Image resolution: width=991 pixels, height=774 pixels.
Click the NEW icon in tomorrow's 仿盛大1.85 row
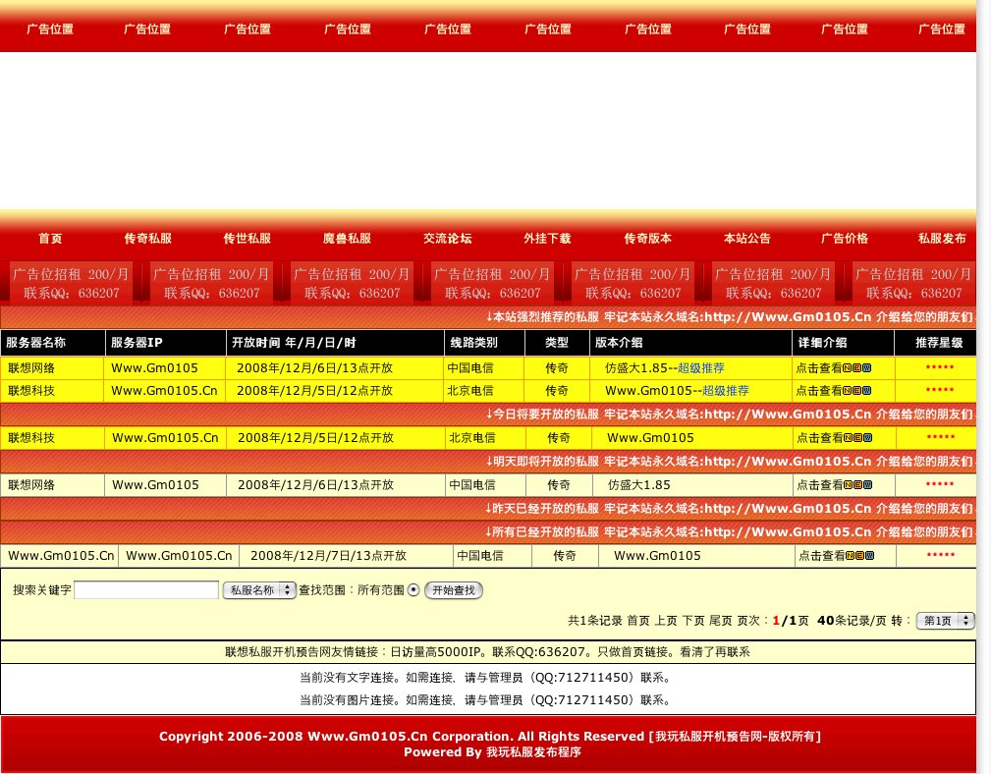coord(856,484)
